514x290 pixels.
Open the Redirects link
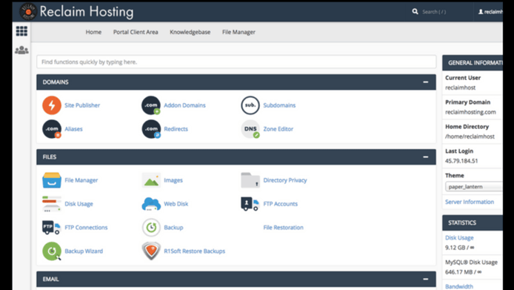[176, 129]
